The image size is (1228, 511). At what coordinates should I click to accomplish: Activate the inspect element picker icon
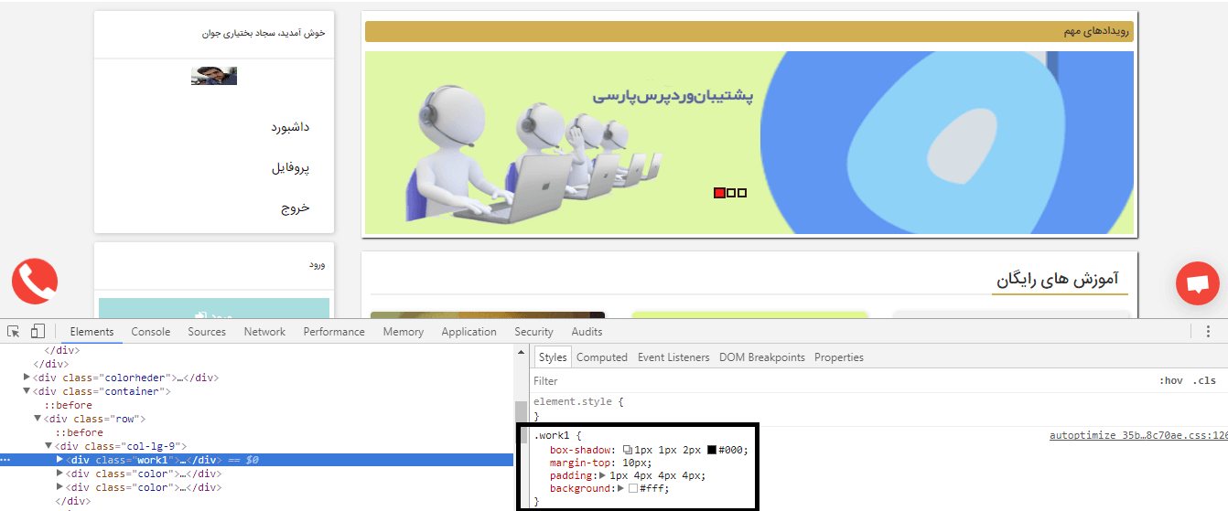(x=14, y=332)
